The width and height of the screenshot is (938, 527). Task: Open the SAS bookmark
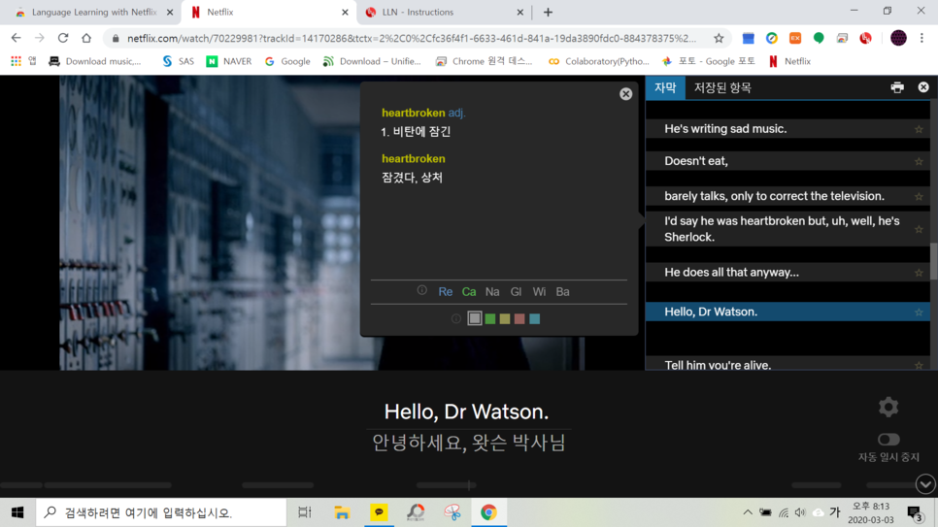[179, 61]
